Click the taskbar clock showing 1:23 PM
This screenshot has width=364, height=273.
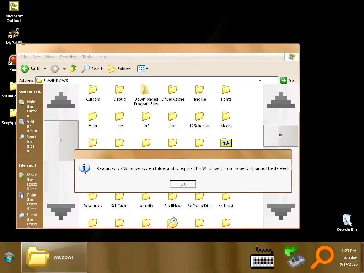[349, 257]
